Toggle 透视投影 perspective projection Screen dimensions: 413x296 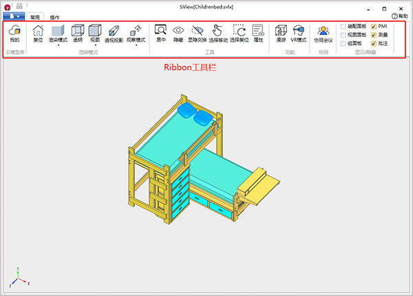(x=114, y=34)
